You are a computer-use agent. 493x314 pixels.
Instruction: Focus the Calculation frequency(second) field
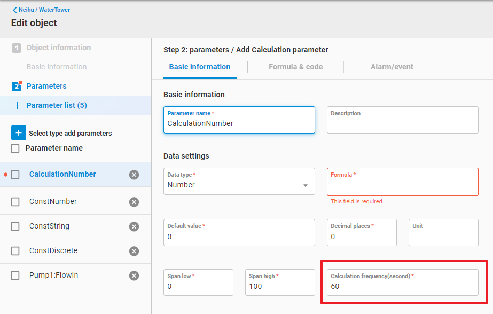[x=402, y=282]
